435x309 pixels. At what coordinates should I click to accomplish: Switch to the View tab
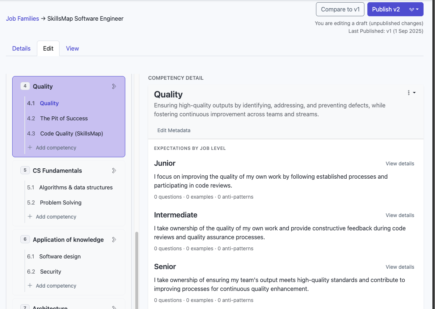tap(72, 48)
